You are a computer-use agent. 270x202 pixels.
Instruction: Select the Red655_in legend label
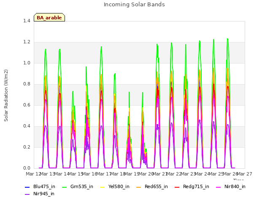(x=156, y=186)
